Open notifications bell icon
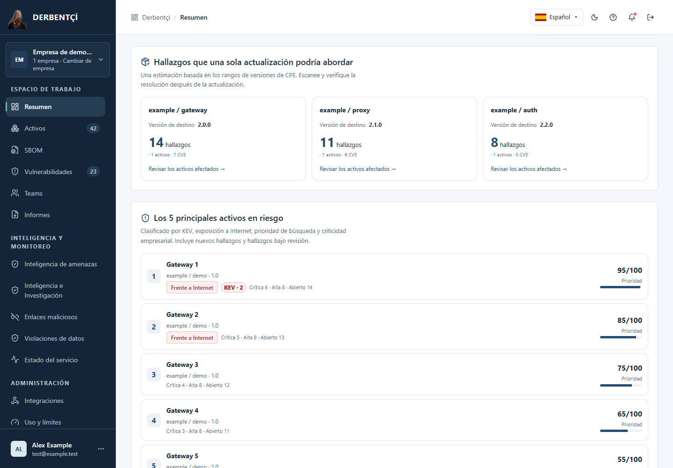This screenshot has width=673, height=468. tap(632, 17)
